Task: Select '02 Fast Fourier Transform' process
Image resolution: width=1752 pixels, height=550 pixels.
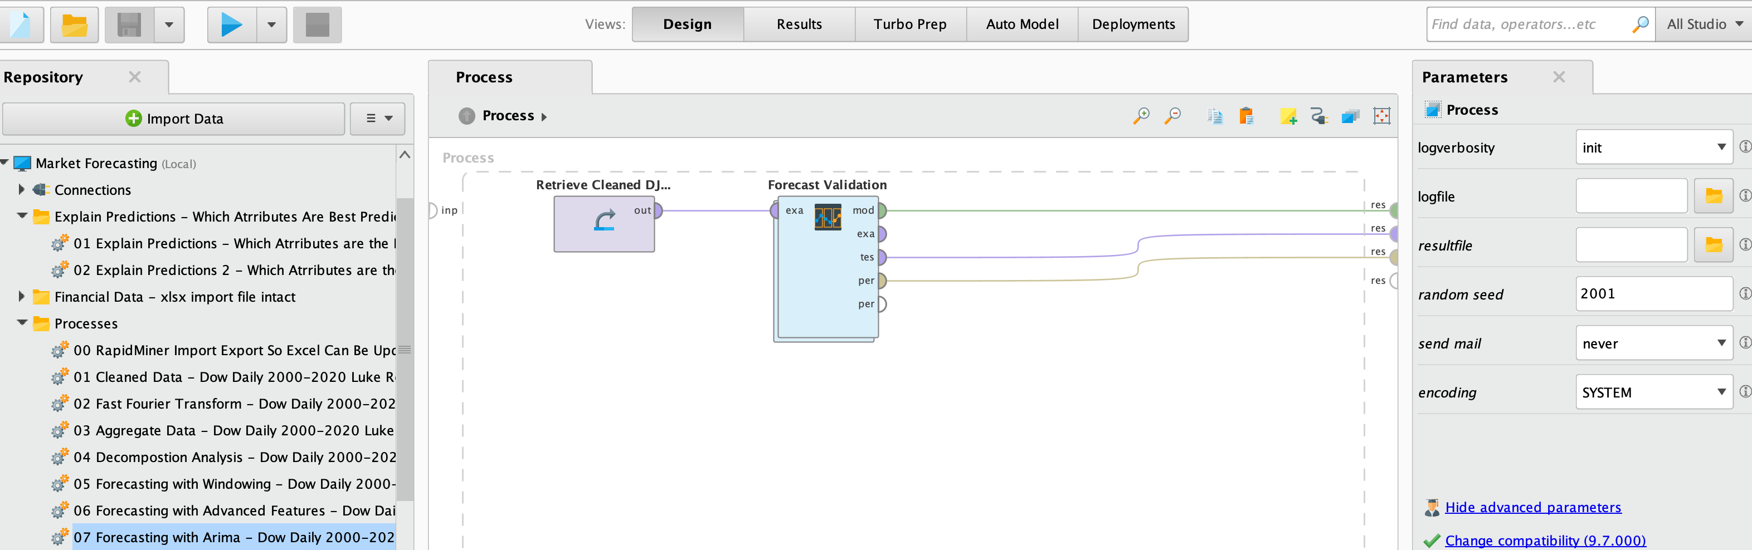Action: tap(233, 404)
